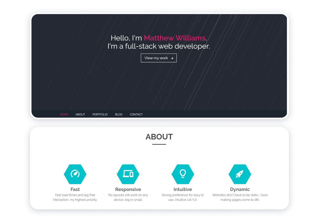The width and height of the screenshot is (319, 222).
Task: Click the View my work button
Action: (x=159, y=58)
